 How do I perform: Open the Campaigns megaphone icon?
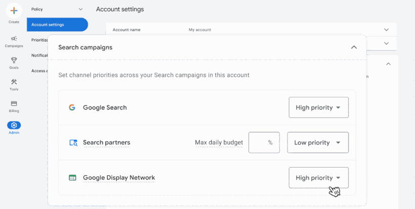tap(14, 39)
